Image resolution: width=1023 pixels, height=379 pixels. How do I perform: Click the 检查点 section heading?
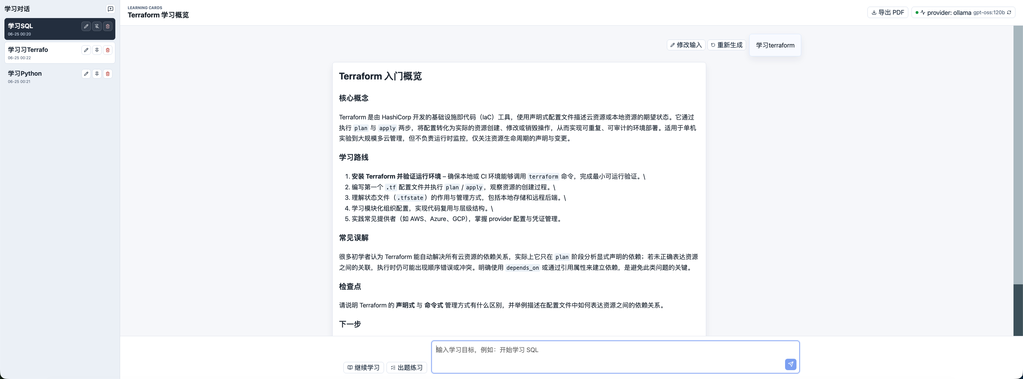click(x=350, y=286)
